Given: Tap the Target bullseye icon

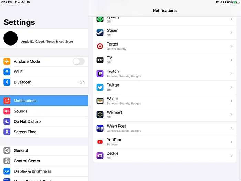Looking at the screenshot, I should click(x=100, y=46).
